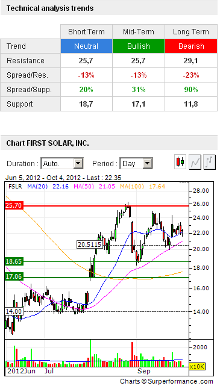Click the x10K volume scale badge
The image size is (223, 386).
pos(197,367)
